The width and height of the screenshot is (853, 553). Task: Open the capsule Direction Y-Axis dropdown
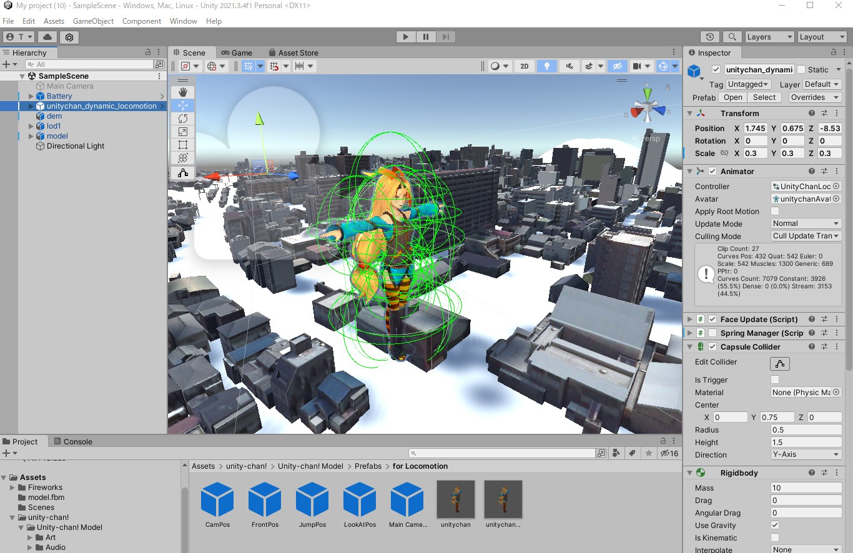pos(806,455)
